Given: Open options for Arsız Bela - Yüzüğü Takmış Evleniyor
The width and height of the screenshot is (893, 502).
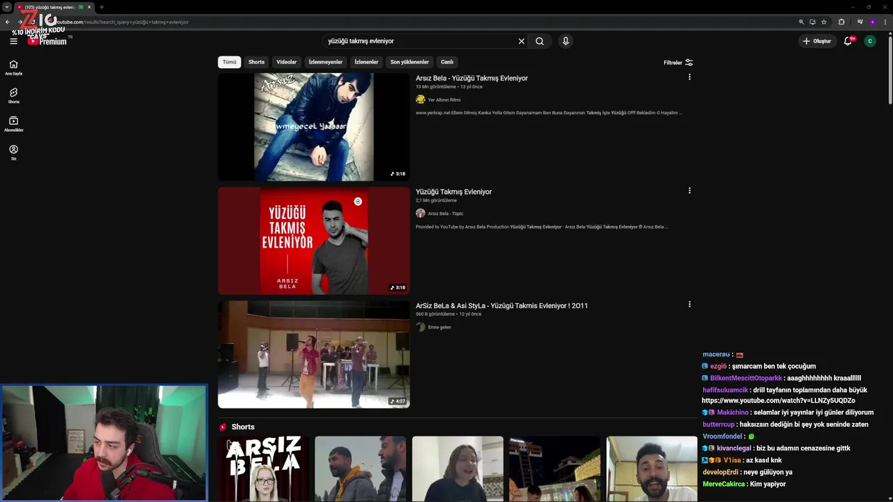Looking at the screenshot, I should tap(689, 77).
